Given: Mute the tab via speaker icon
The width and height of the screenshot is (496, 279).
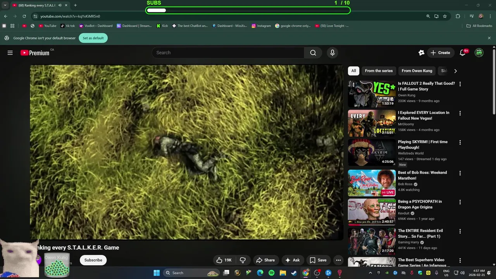Looking at the screenshot, I should 60,5.
